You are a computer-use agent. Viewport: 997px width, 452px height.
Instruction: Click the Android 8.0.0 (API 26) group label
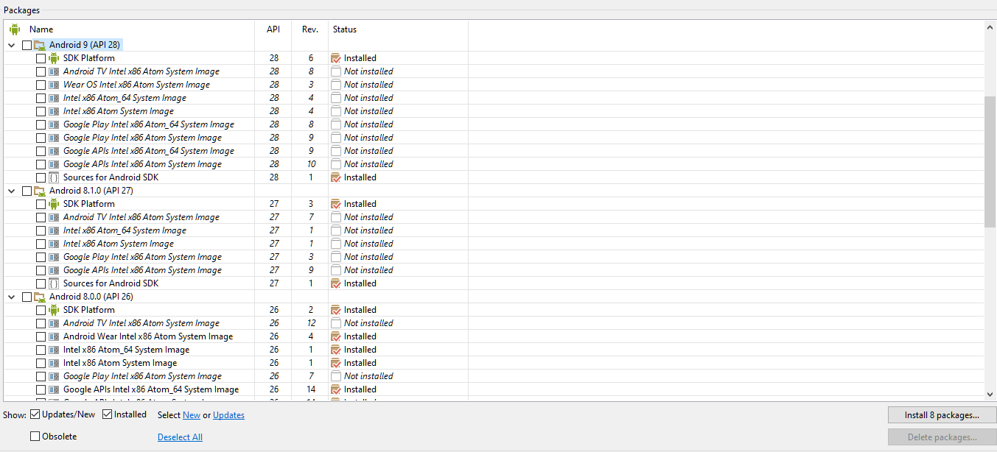tap(91, 297)
